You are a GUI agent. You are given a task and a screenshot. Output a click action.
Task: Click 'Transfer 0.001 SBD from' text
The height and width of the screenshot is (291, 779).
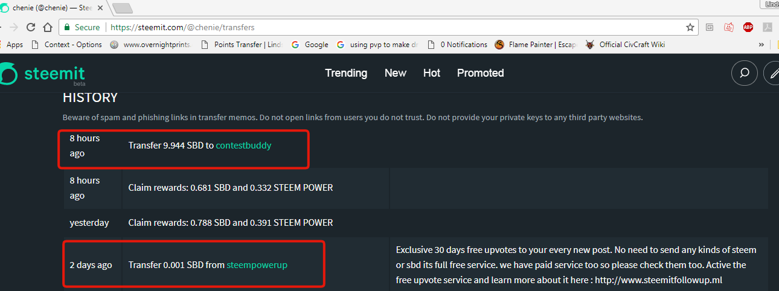[176, 265]
